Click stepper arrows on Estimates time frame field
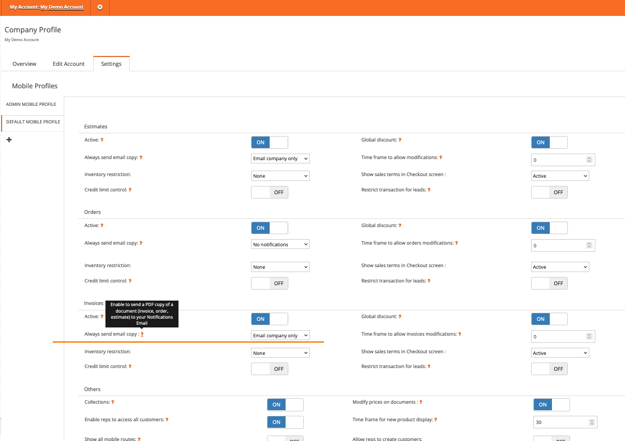 pos(589,160)
